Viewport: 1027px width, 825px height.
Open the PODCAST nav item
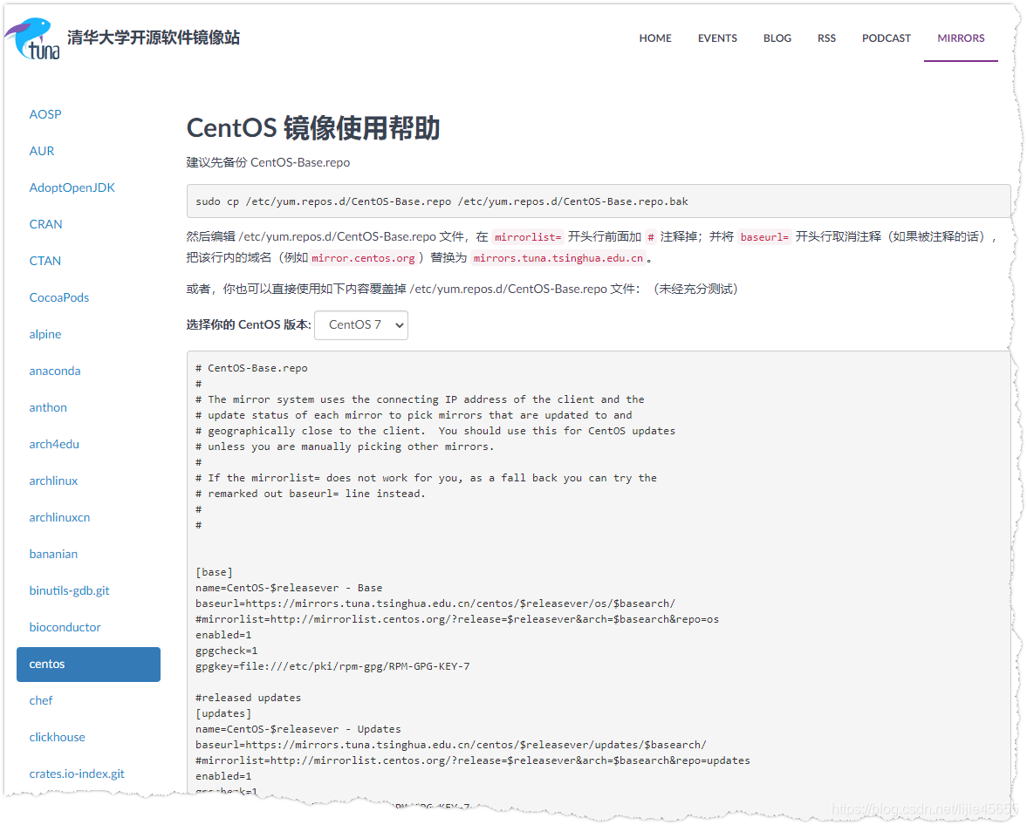click(x=887, y=38)
